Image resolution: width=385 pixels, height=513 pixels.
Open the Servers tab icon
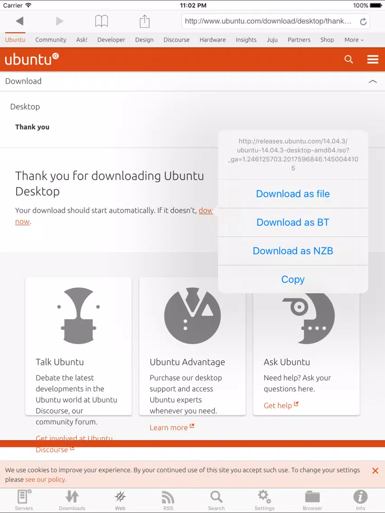(x=24, y=499)
